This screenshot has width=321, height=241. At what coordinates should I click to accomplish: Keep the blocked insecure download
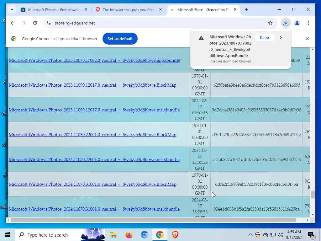[264, 38]
